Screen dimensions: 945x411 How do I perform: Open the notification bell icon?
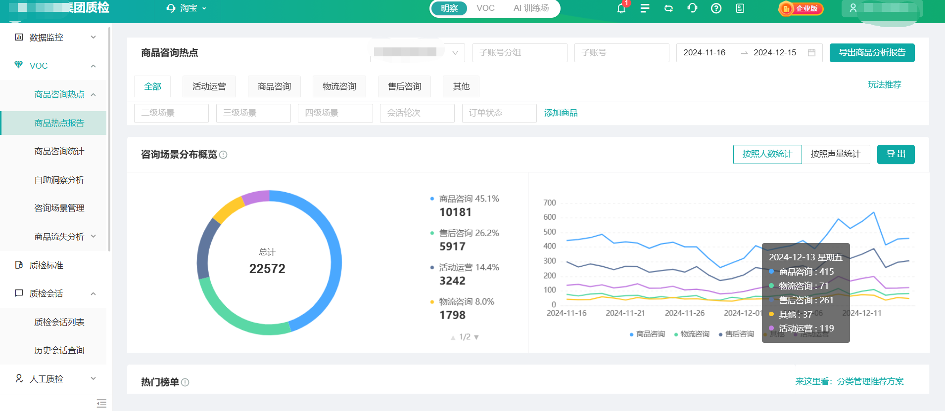[x=621, y=8]
